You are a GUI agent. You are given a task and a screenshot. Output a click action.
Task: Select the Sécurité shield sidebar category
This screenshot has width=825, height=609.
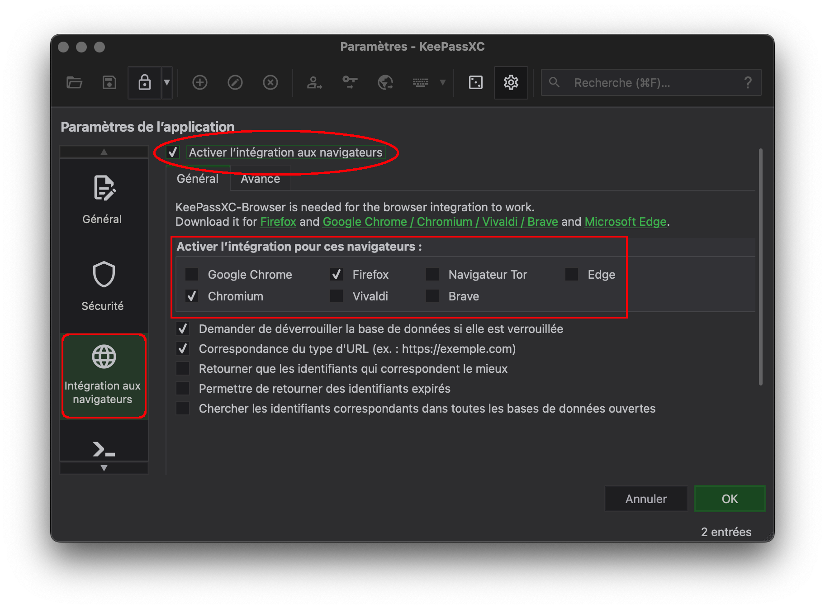pos(104,286)
